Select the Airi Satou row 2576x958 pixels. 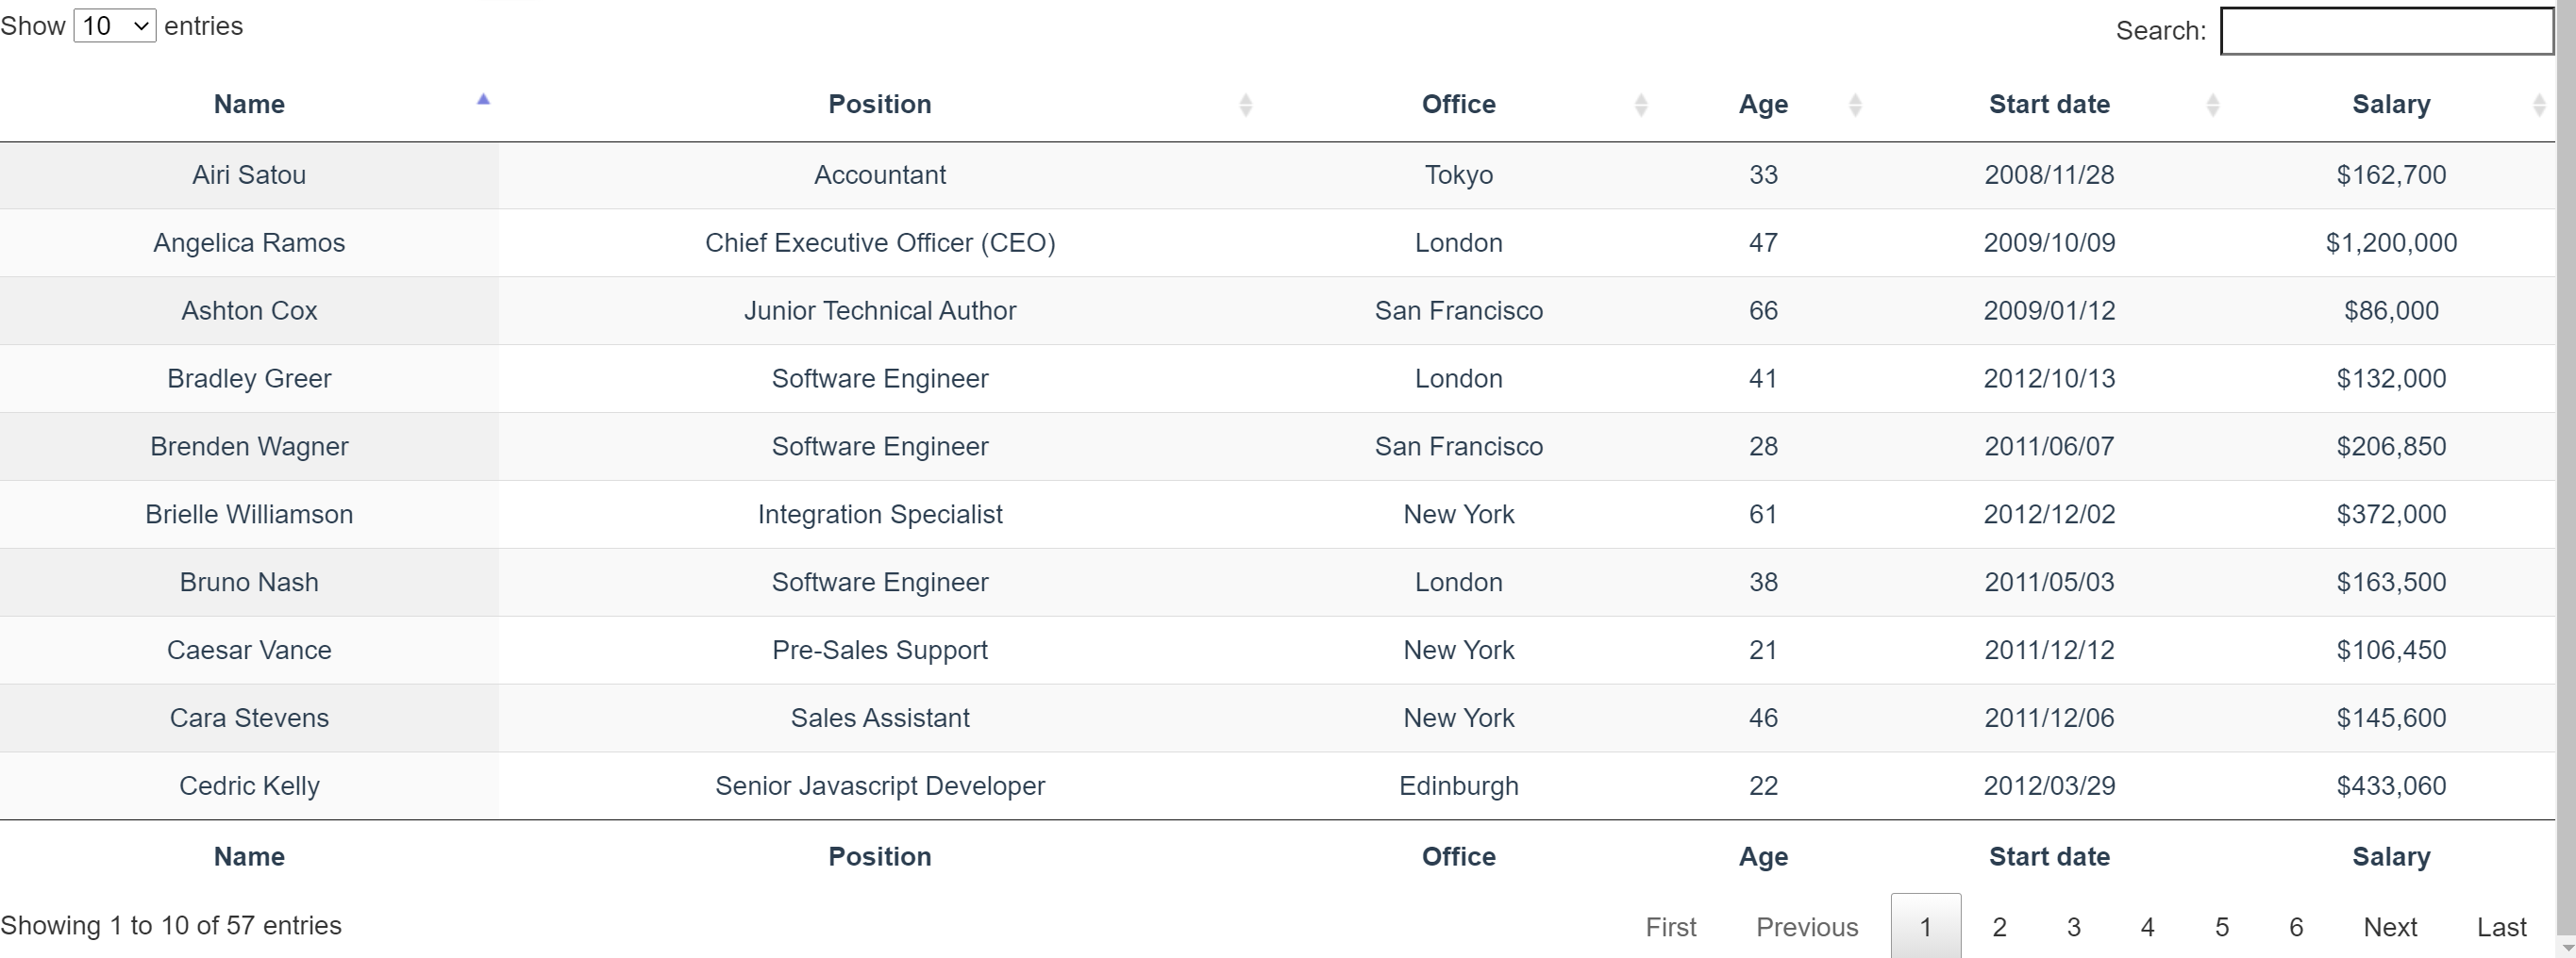(x=1277, y=174)
